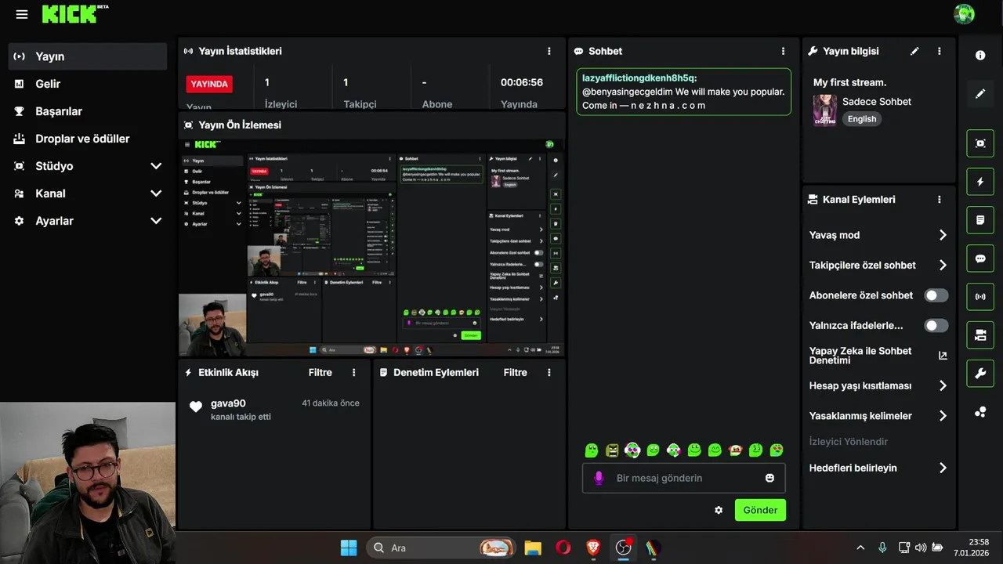Open the Yayın bilgisi three-dot menu
This screenshot has height=564, width=1003.
940,51
